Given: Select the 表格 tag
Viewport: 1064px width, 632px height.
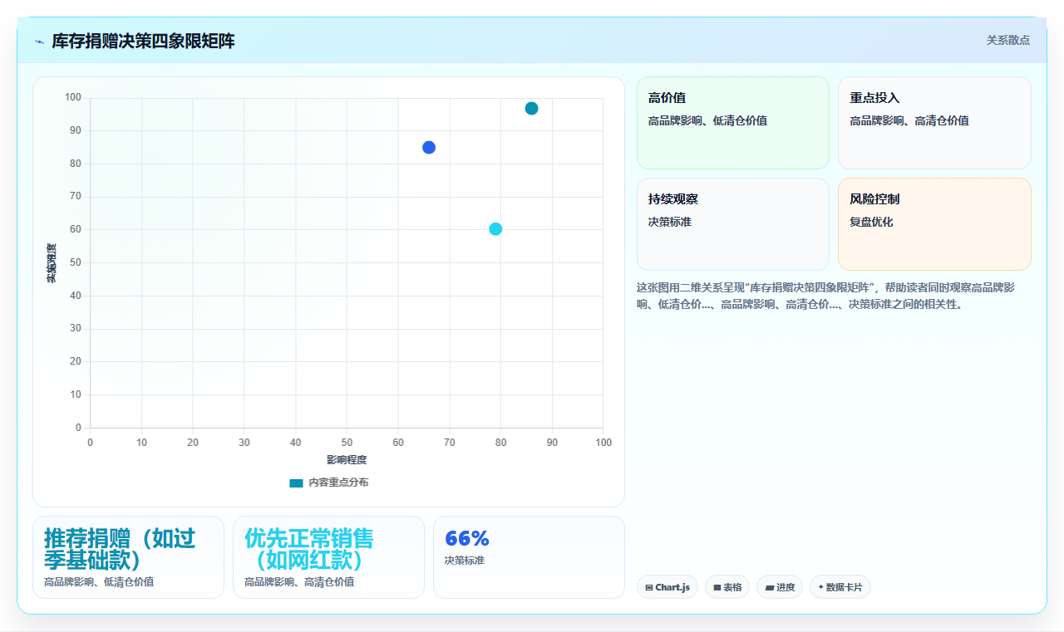Looking at the screenshot, I should pyautogui.click(x=727, y=587).
